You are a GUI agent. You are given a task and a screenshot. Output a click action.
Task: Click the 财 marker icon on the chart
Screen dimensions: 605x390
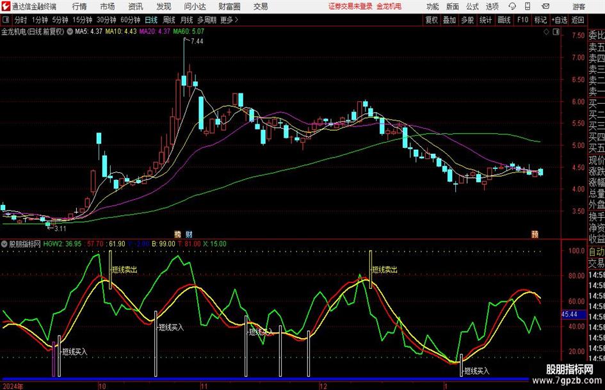[x=189, y=234]
